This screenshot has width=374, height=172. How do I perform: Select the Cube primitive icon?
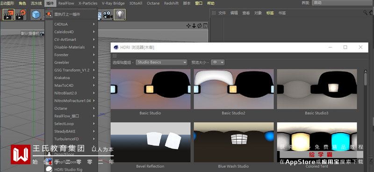click(36, 15)
